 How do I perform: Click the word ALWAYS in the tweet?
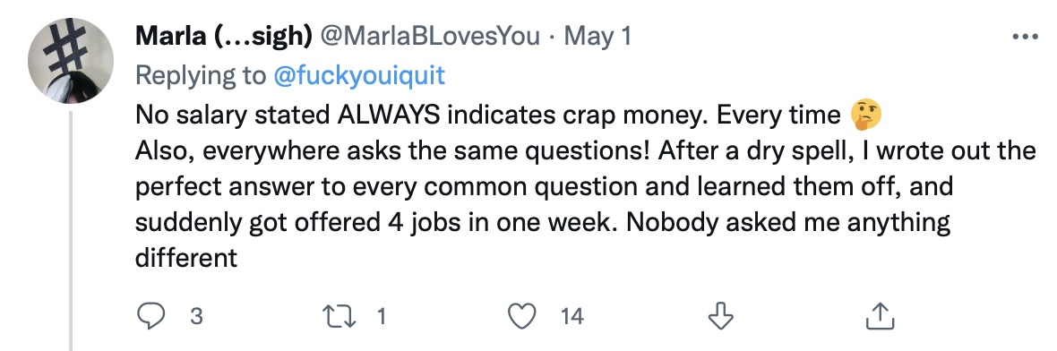click(x=388, y=116)
